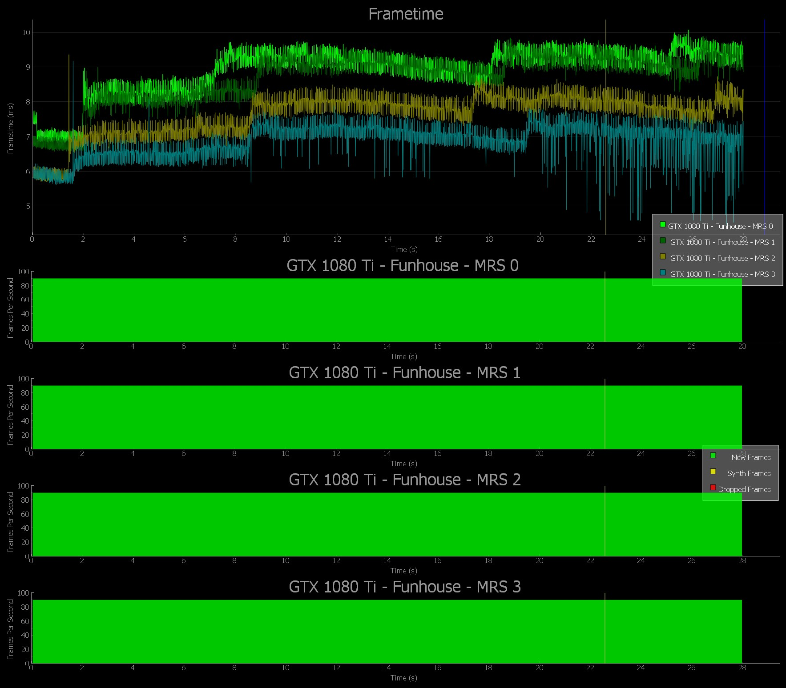Toggle the 'Dropped Frames' legend text
This screenshot has width=786, height=688.
(744, 489)
